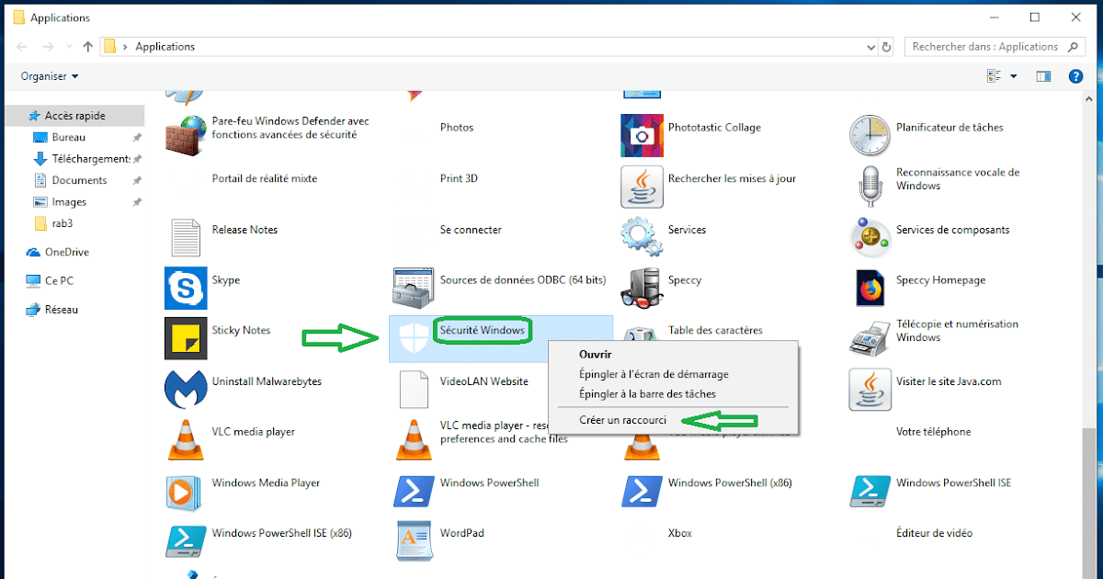This screenshot has width=1103, height=579.
Task: Click the Java Rechercher les mises à jour icon
Action: click(x=642, y=187)
